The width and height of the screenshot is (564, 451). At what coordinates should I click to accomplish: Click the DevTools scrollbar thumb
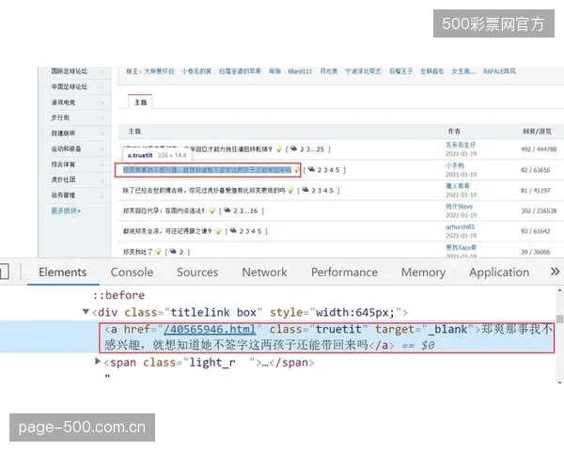(559, 319)
